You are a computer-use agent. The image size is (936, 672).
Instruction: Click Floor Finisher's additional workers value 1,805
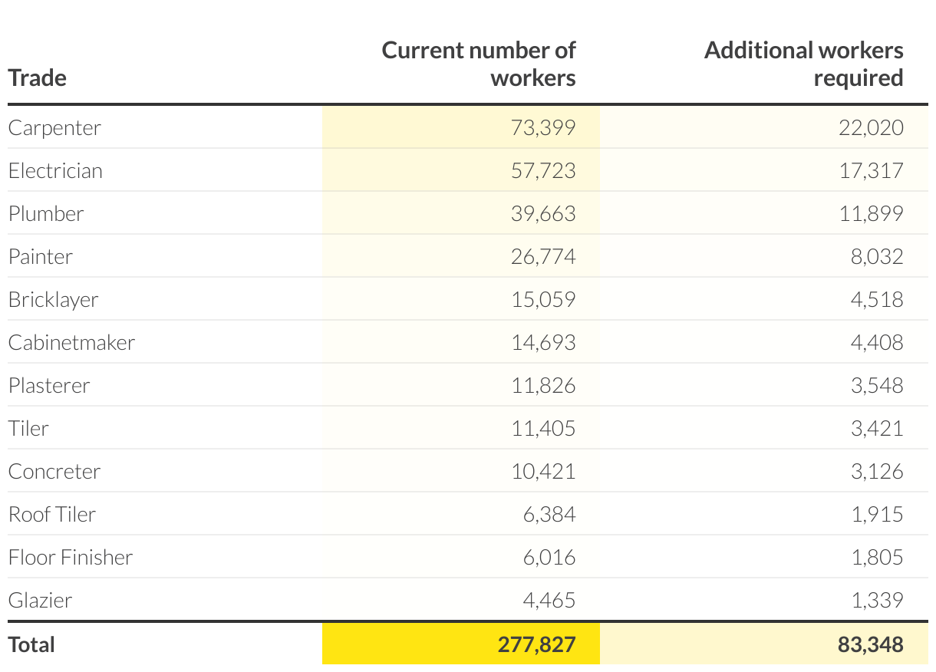pos(877,558)
